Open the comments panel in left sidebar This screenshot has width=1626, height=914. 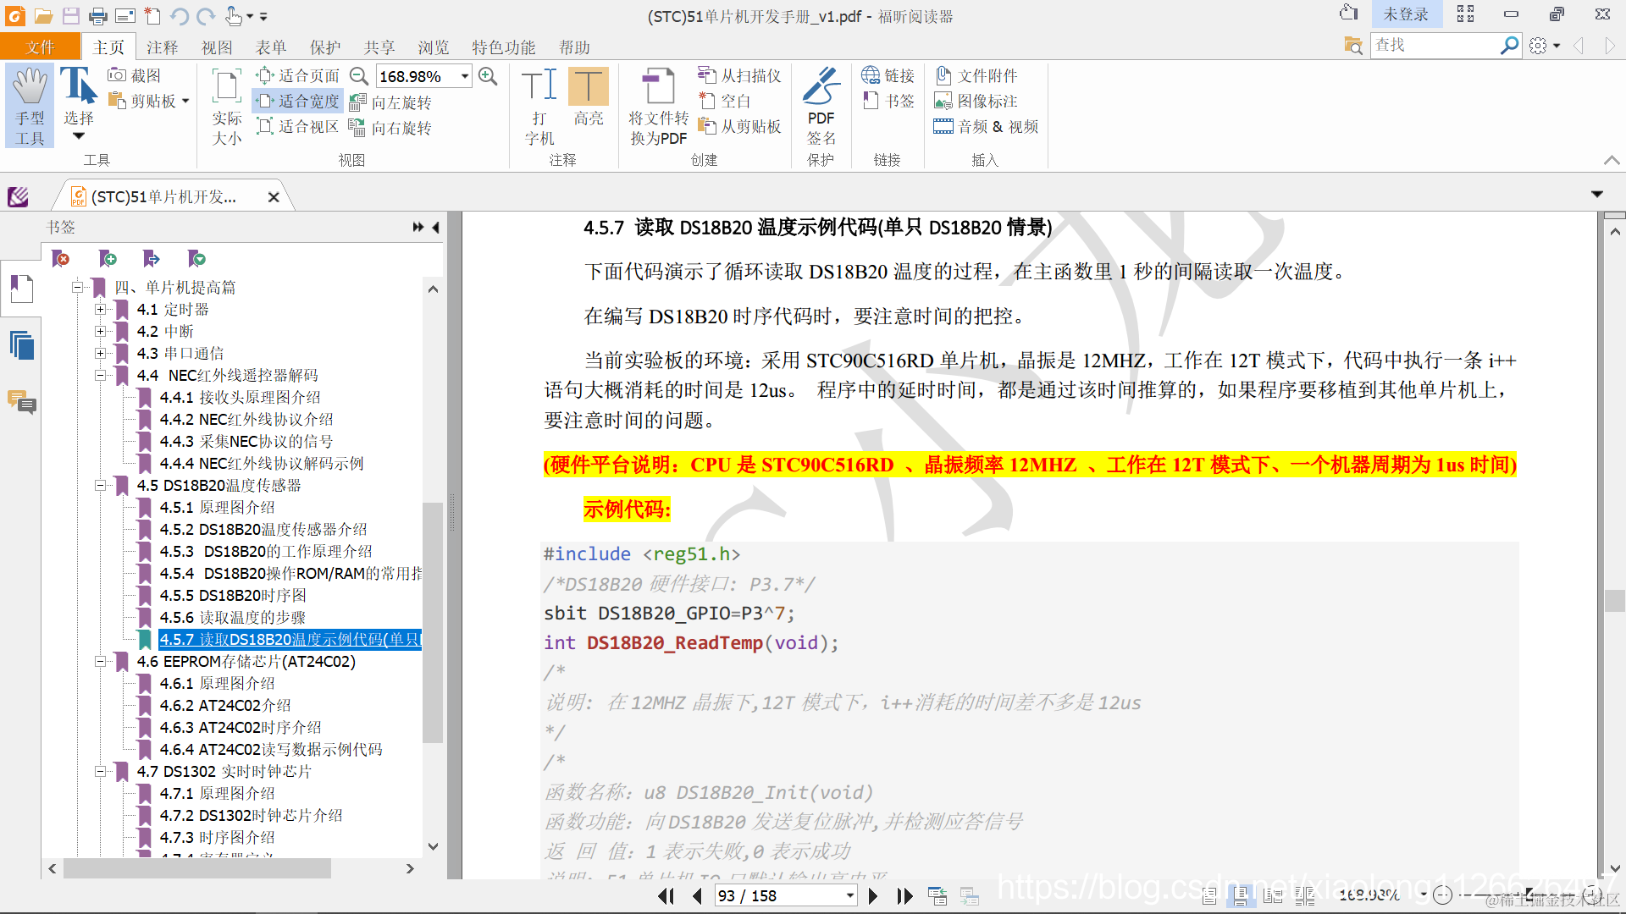coord(21,402)
